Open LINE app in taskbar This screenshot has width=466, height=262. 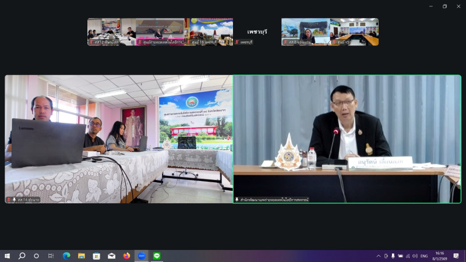(x=157, y=256)
